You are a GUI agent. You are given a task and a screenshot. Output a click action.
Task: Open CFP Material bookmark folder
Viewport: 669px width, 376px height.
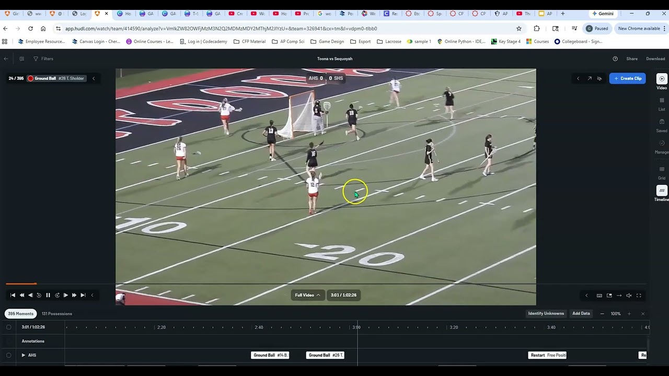tap(249, 41)
